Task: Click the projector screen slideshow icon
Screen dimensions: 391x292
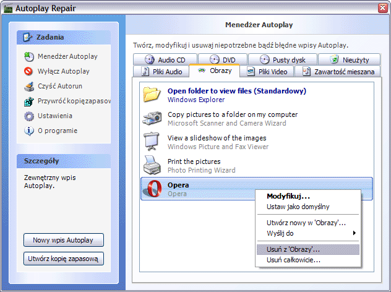Action: tap(152, 141)
